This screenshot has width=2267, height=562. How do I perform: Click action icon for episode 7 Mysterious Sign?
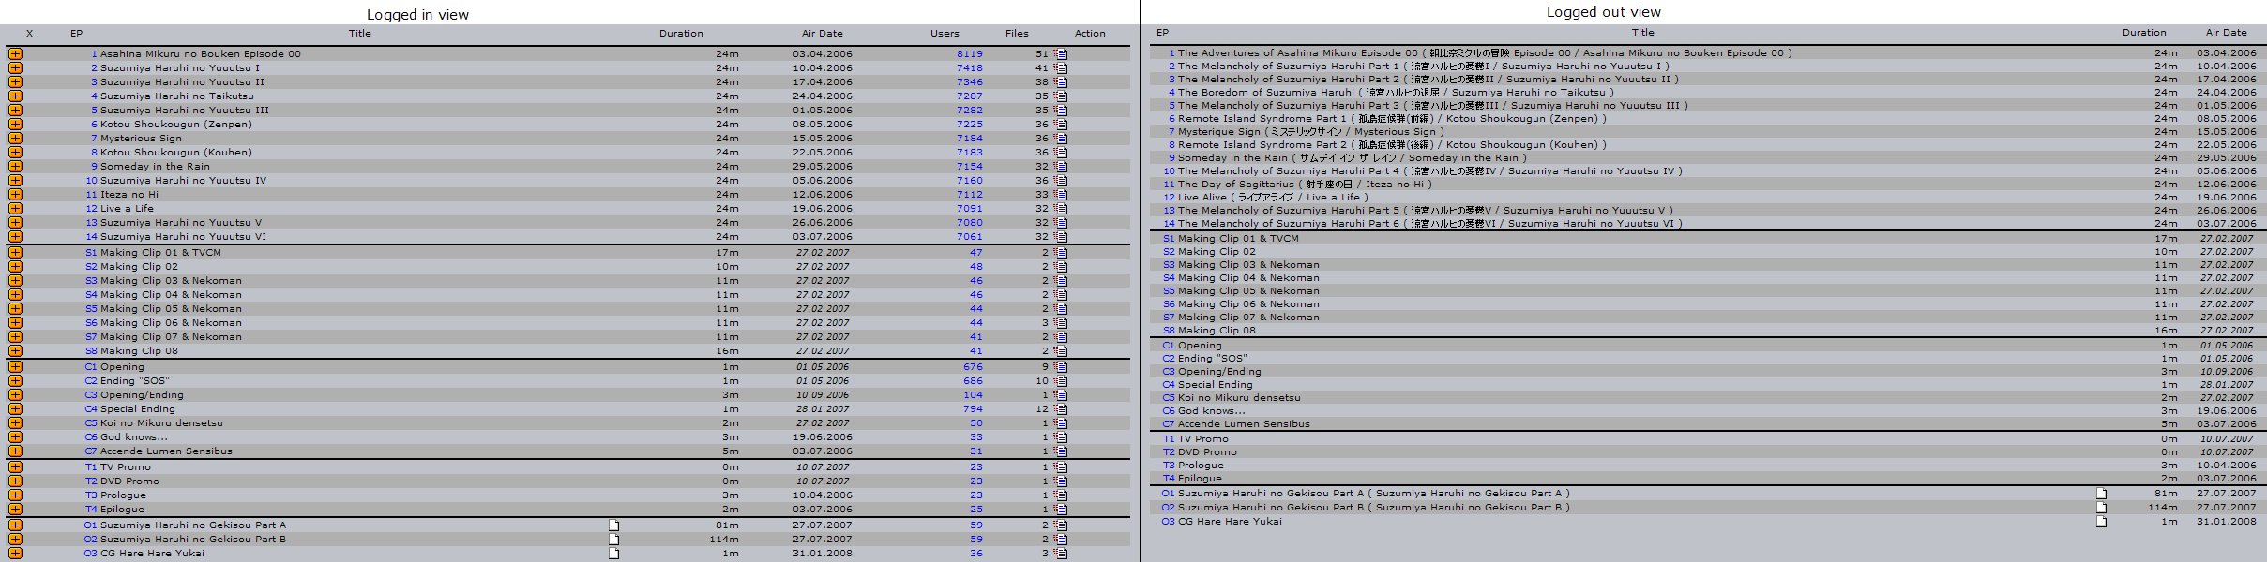coord(1061,139)
